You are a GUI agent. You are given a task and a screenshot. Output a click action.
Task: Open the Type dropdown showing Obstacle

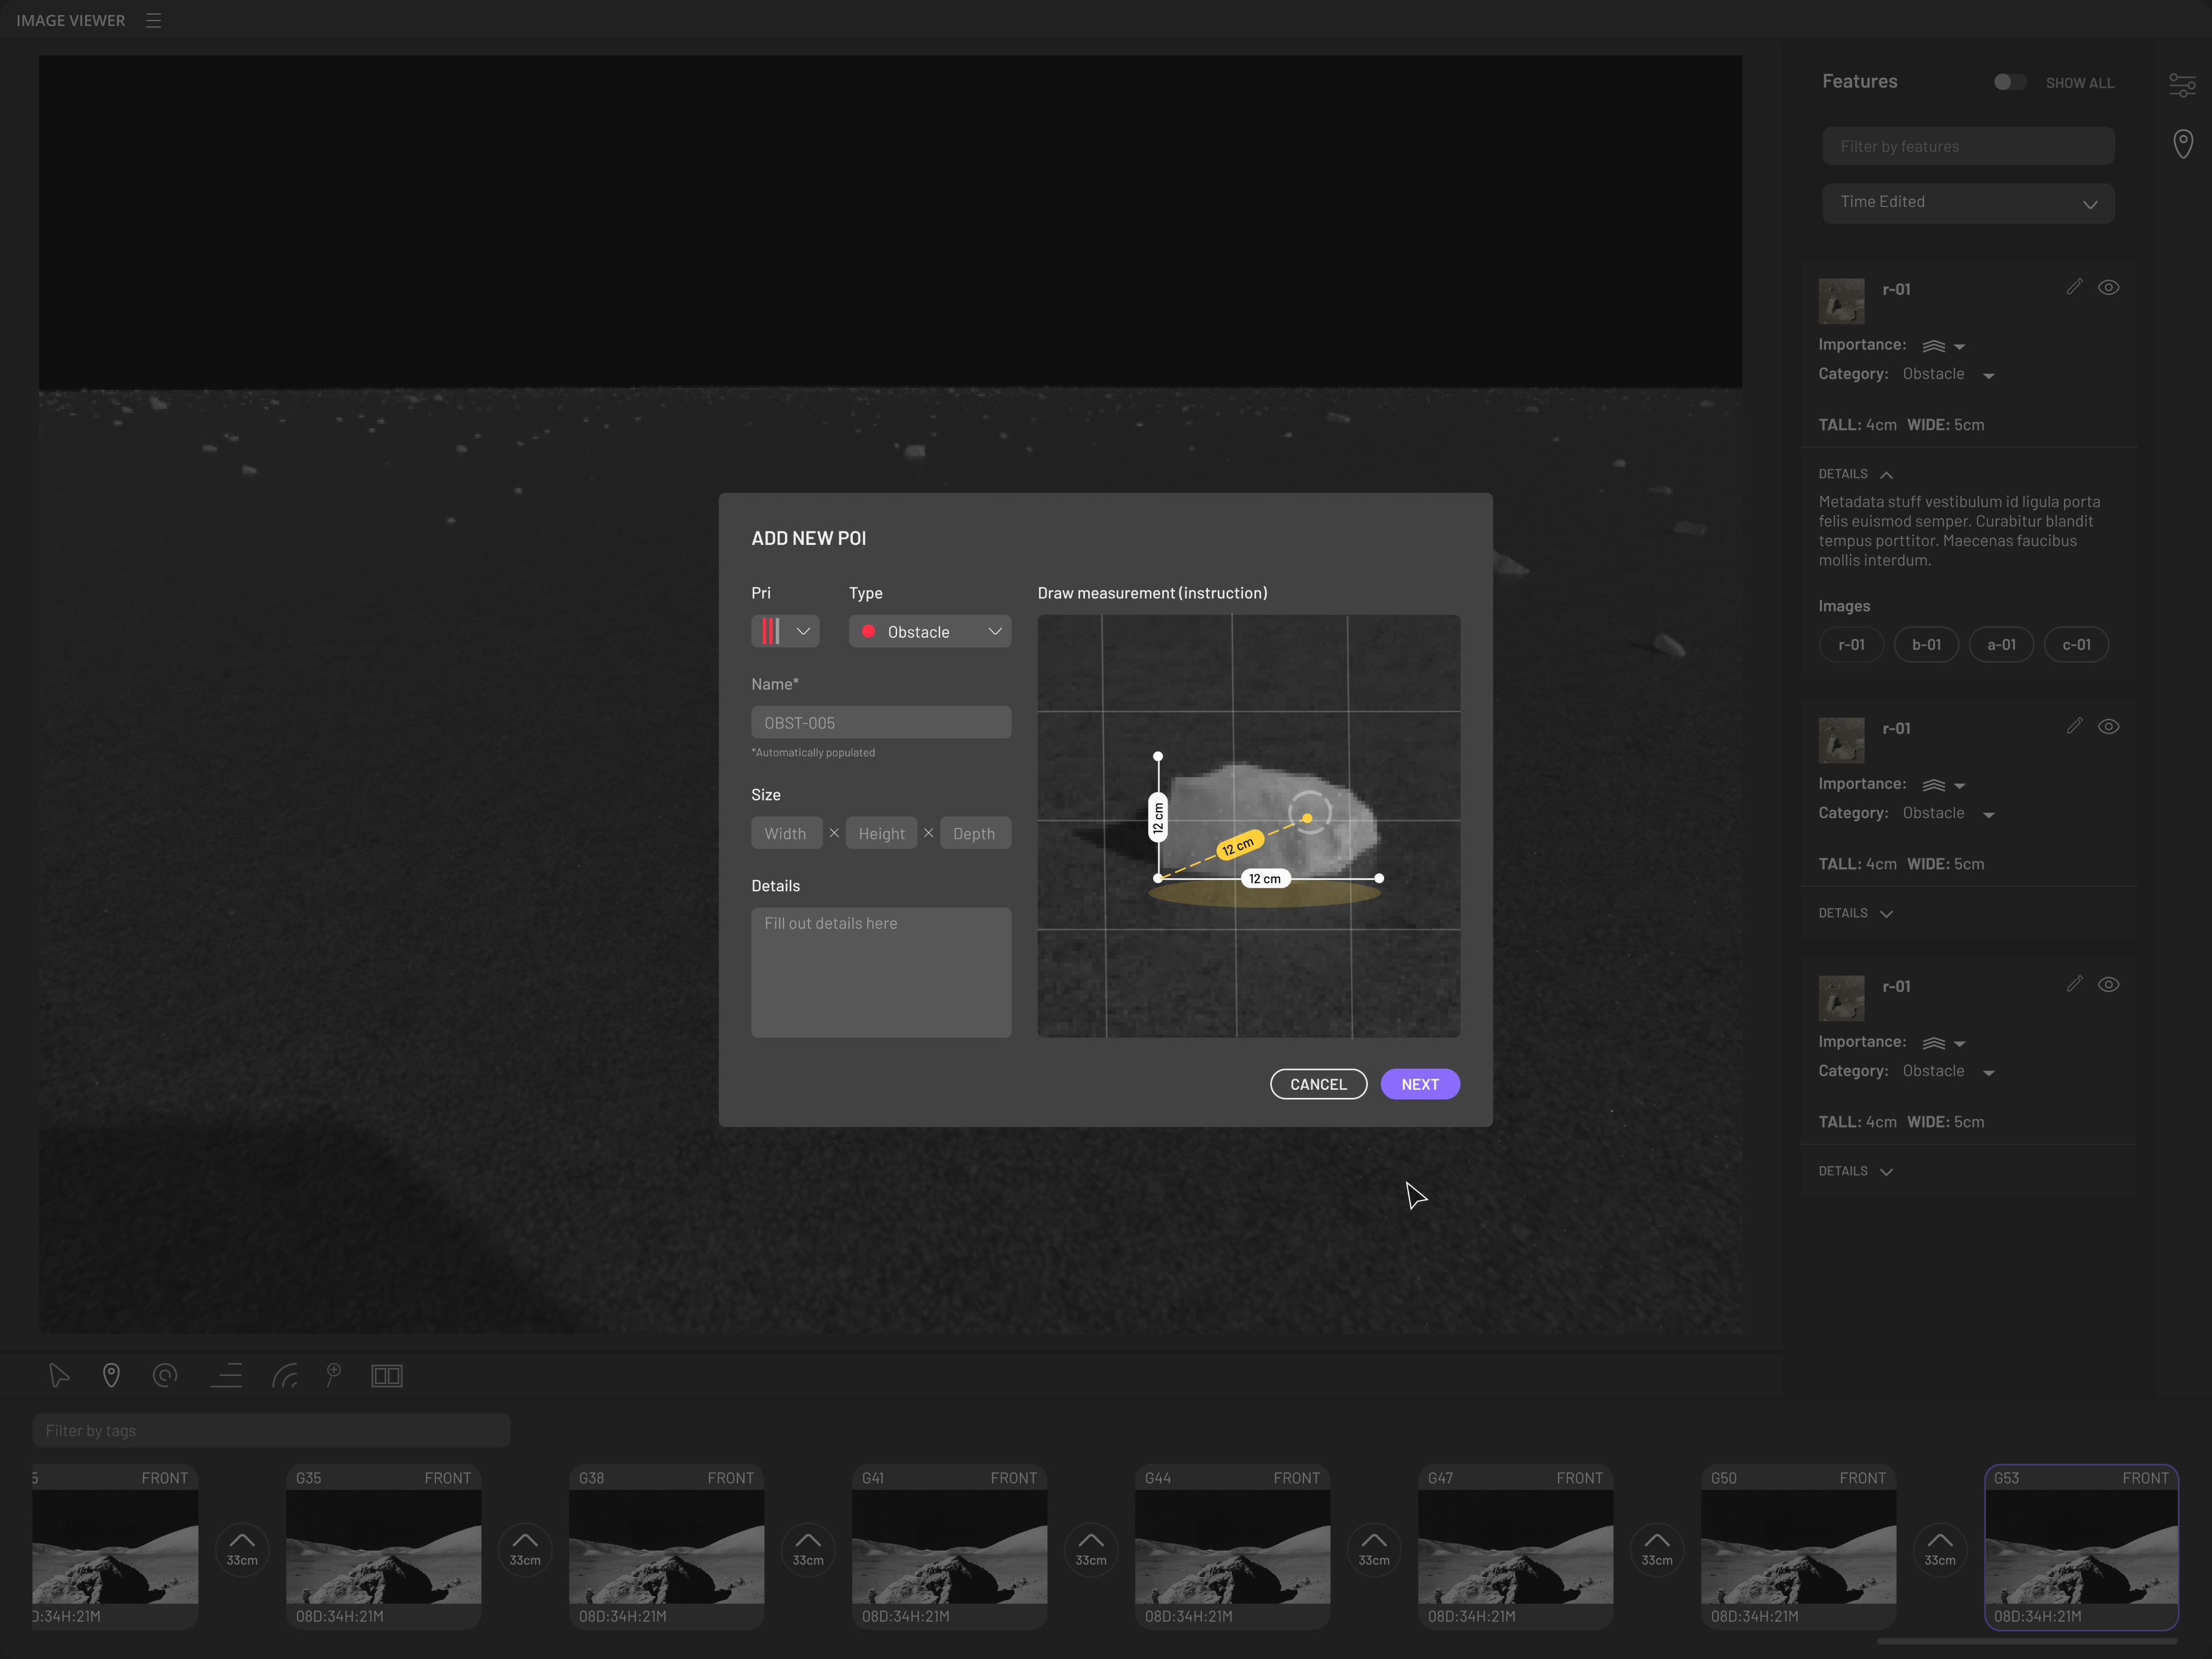pos(930,632)
